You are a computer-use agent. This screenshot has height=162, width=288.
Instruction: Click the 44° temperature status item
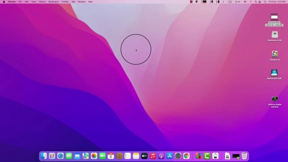point(238,1)
